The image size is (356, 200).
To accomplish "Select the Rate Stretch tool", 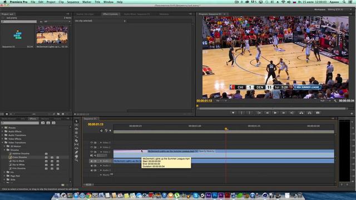I will 77,137.
